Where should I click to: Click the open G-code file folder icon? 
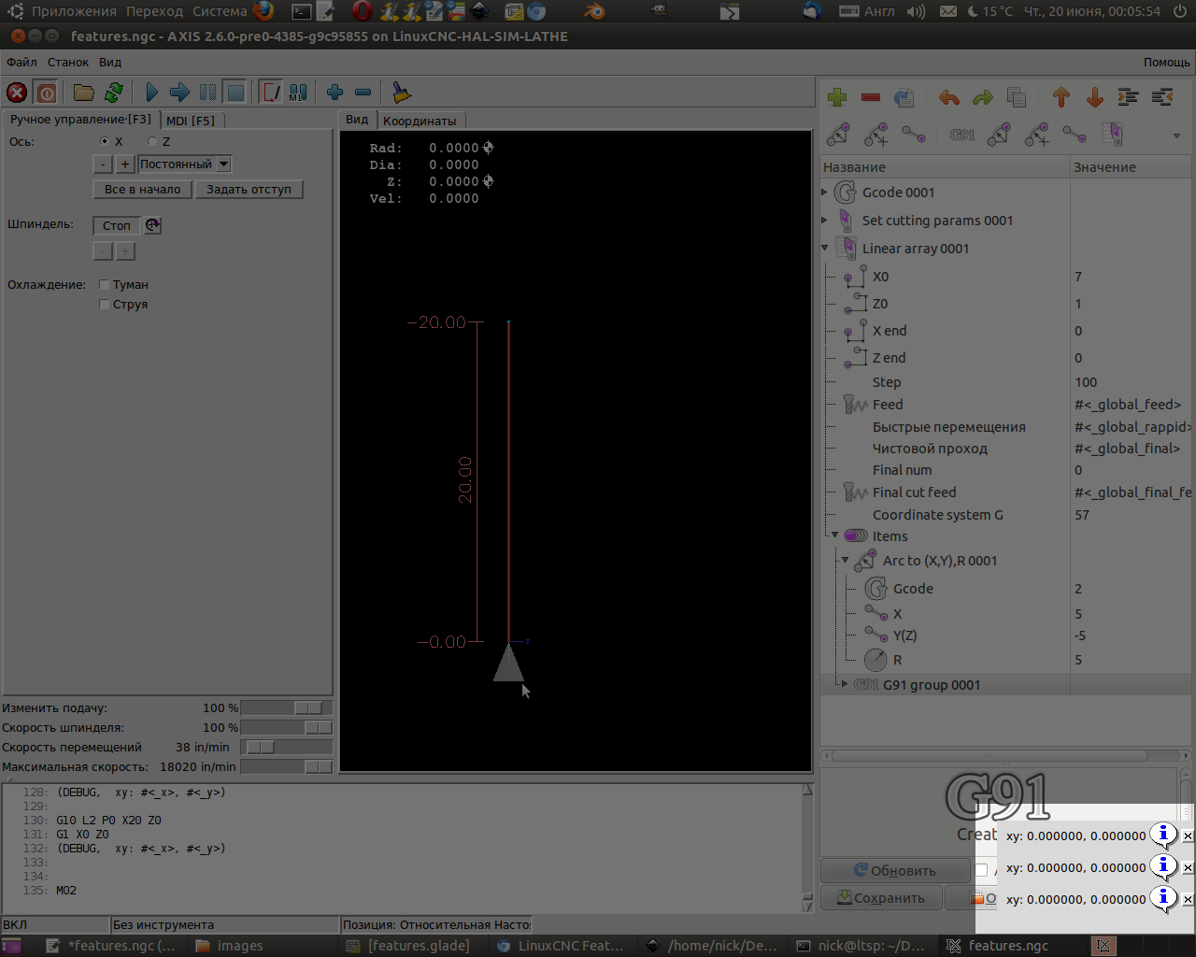coord(84,93)
